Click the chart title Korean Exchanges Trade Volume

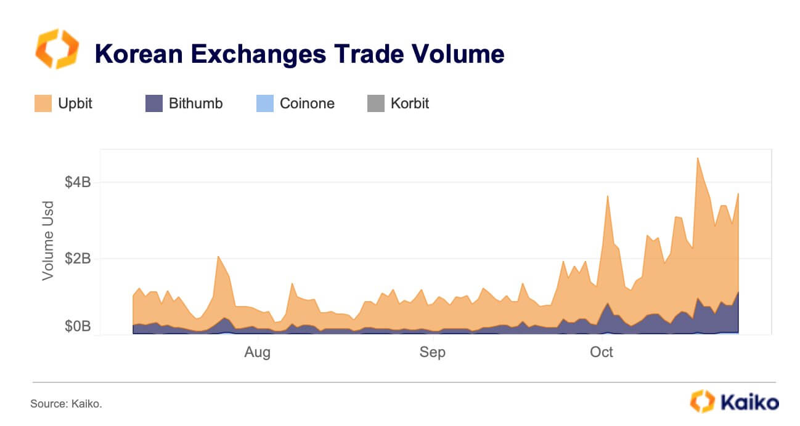click(x=300, y=55)
